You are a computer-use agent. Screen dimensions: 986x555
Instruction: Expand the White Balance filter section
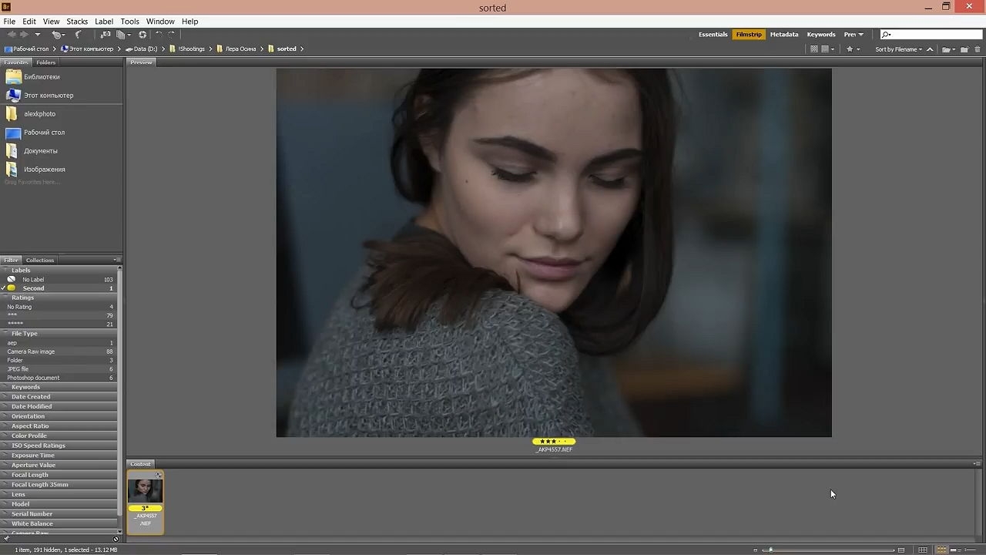pyautogui.click(x=59, y=523)
